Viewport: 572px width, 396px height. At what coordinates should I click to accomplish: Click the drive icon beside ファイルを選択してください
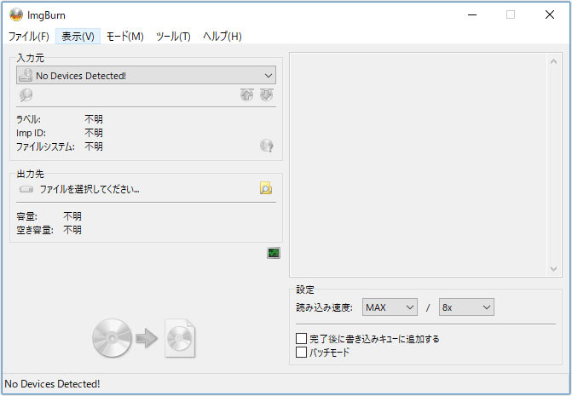pyautogui.click(x=26, y=189)
